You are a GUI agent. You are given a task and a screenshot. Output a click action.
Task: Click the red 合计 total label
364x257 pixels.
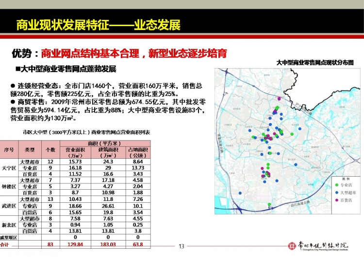tap(4, 244)
